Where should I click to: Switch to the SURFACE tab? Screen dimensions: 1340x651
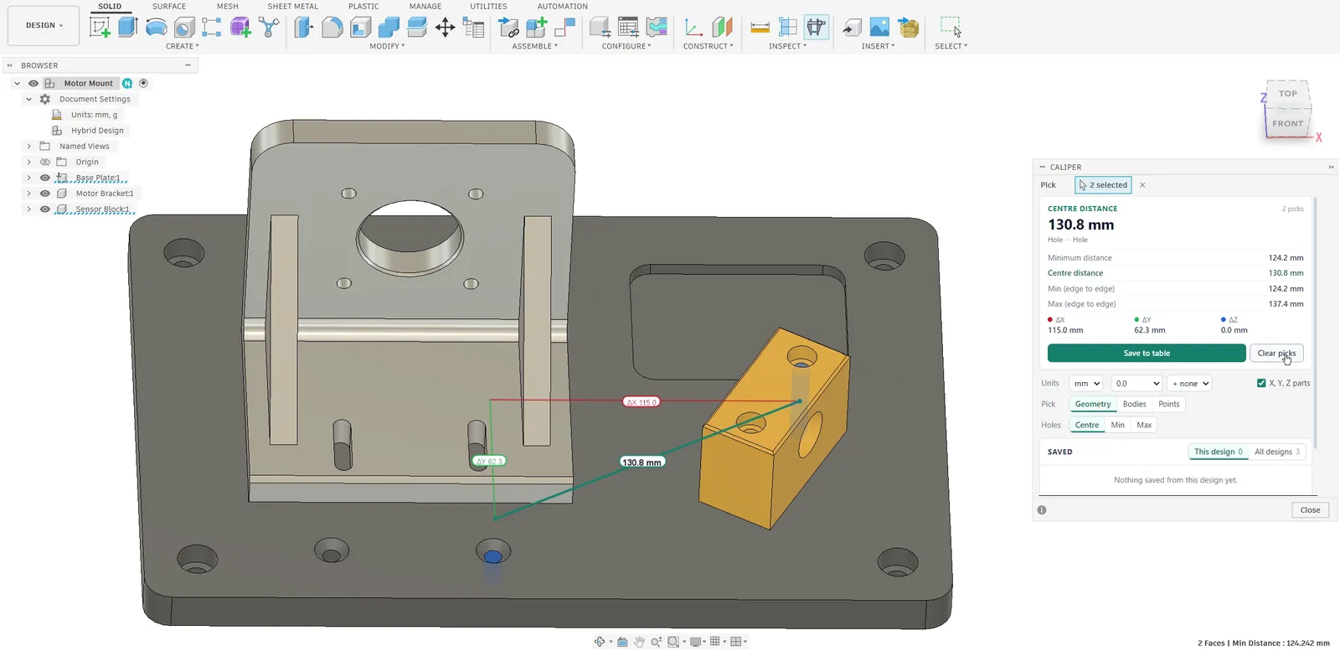coord(169,6)
